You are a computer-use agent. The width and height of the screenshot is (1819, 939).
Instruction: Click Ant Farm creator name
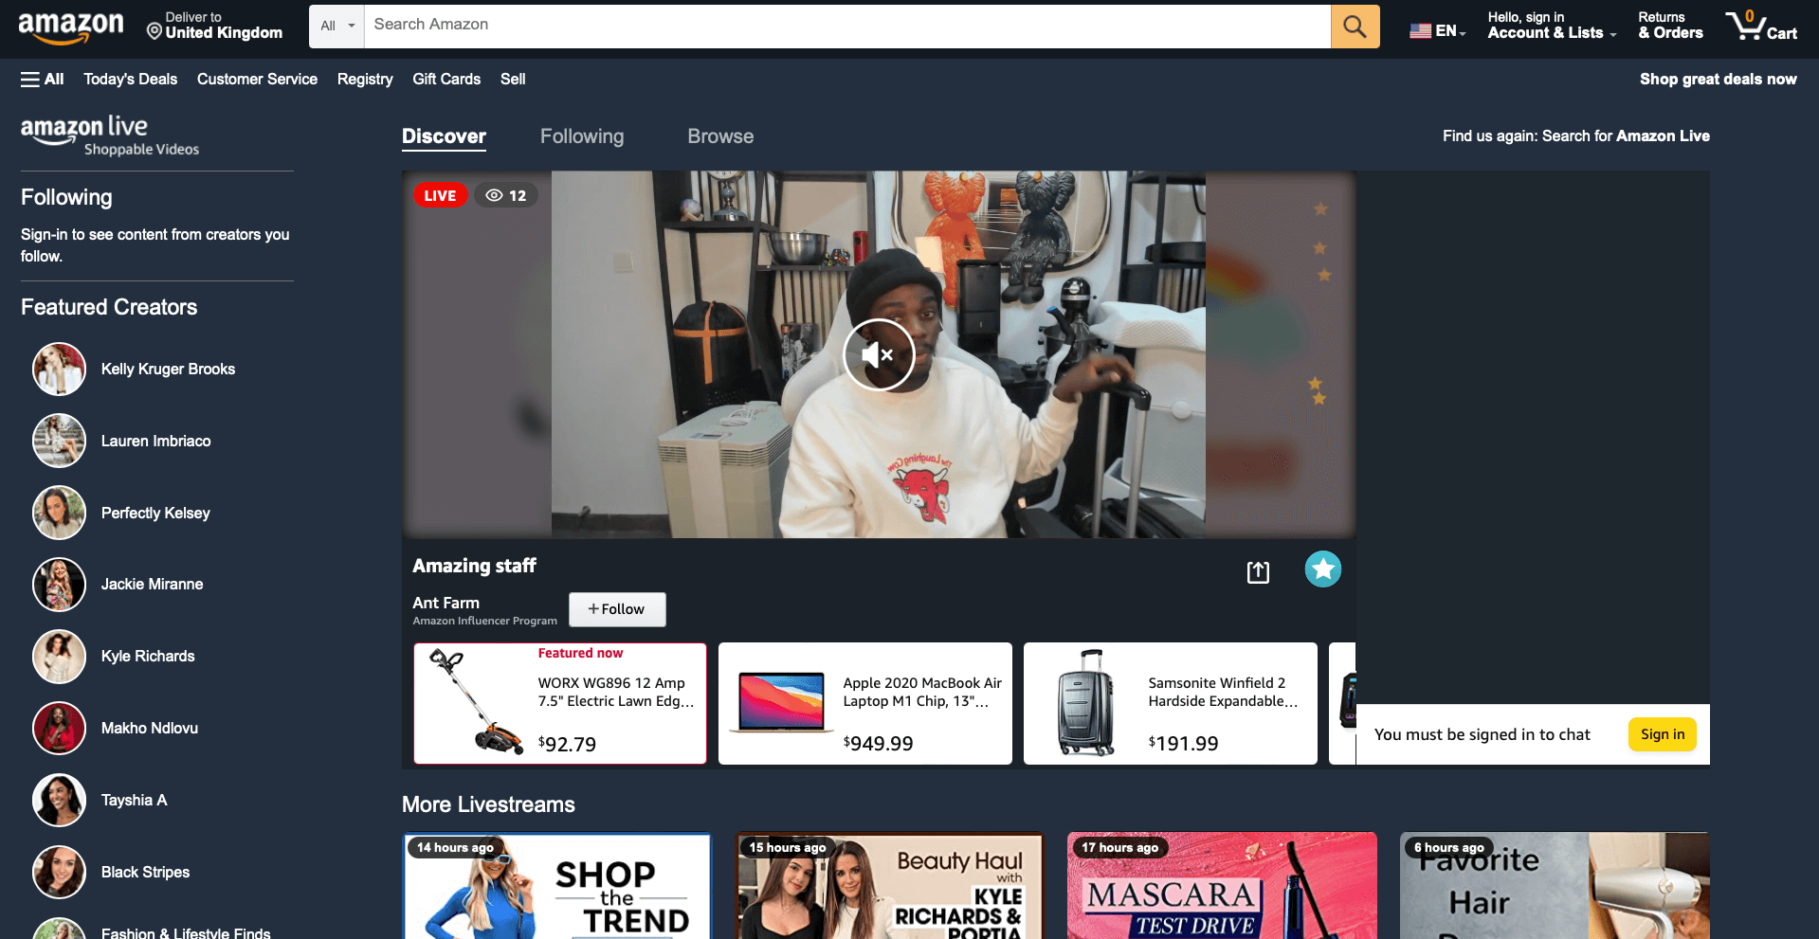(446, 603)
